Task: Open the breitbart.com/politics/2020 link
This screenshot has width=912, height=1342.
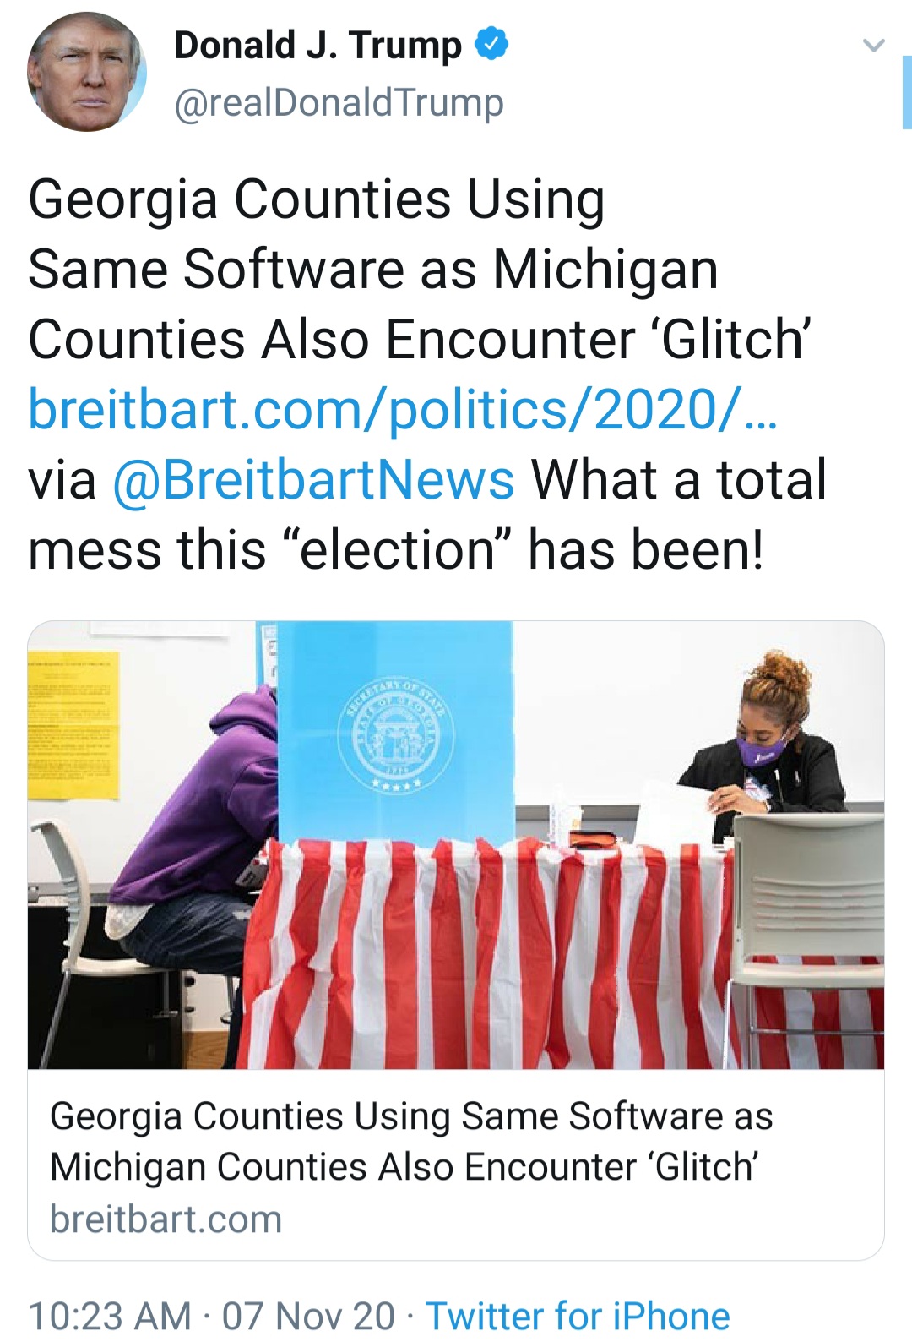Action: [x=402, y=410]
